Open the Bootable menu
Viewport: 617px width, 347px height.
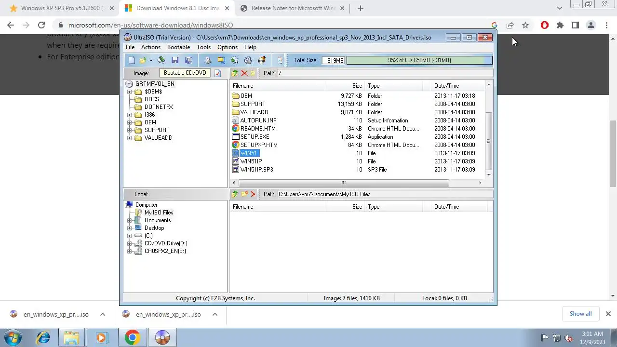(178, 47)
